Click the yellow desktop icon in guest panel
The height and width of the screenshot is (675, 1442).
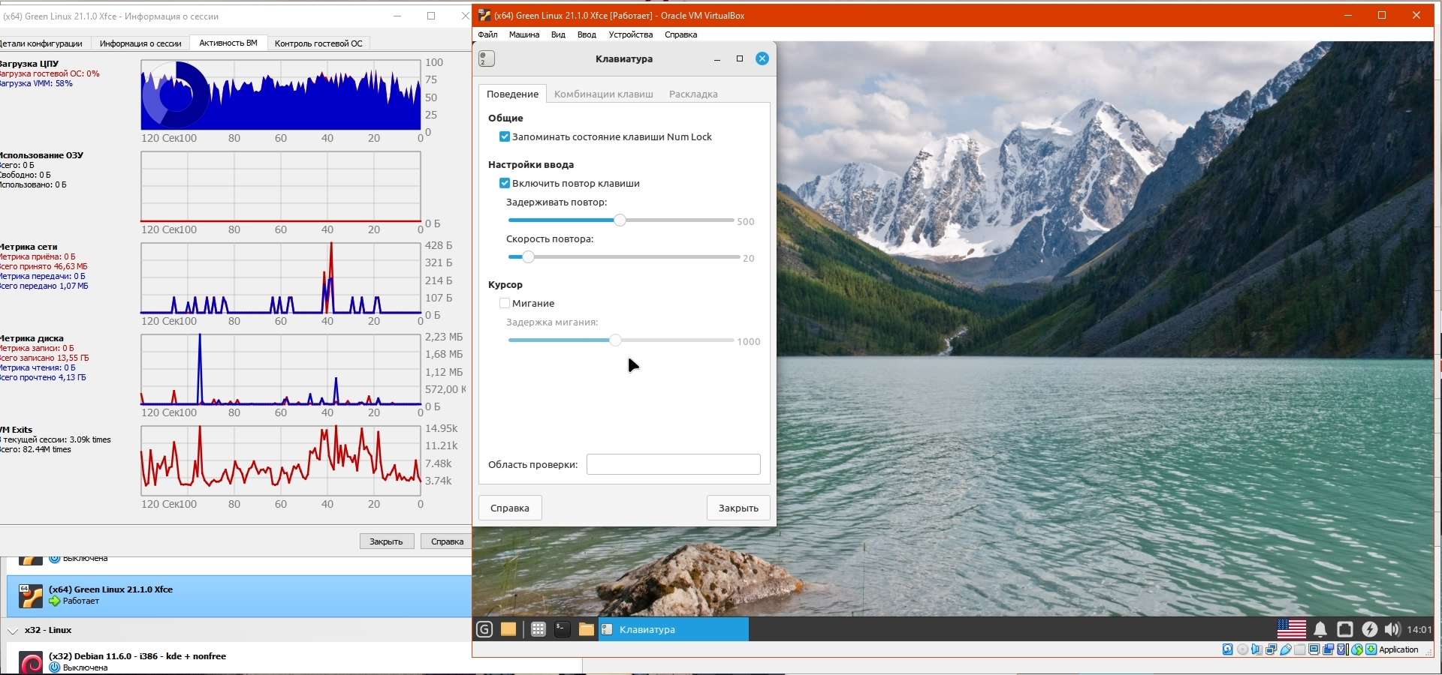[508, 629]
